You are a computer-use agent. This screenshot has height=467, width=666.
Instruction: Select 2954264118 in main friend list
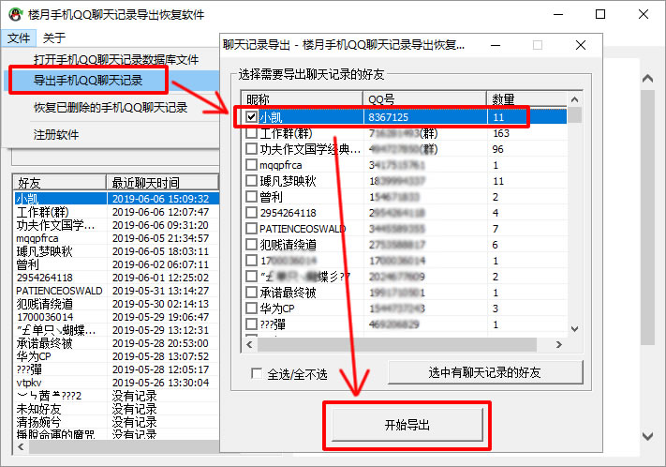[x=45, y=278]
